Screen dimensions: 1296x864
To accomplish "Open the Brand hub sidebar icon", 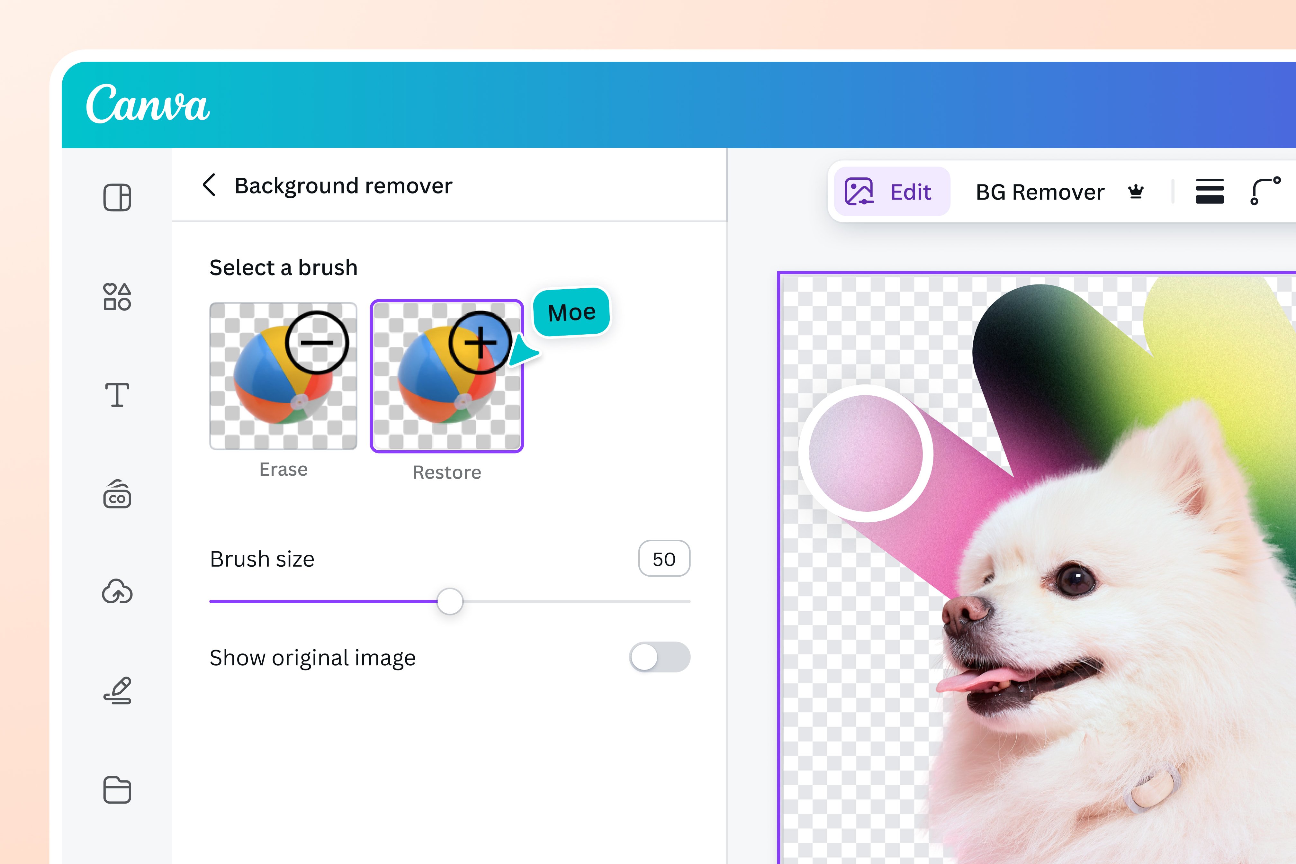I will coord(117,494).
